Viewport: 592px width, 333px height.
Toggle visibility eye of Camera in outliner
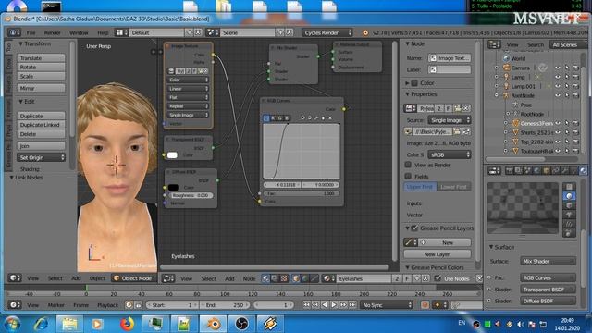click(x=558, y=68)
